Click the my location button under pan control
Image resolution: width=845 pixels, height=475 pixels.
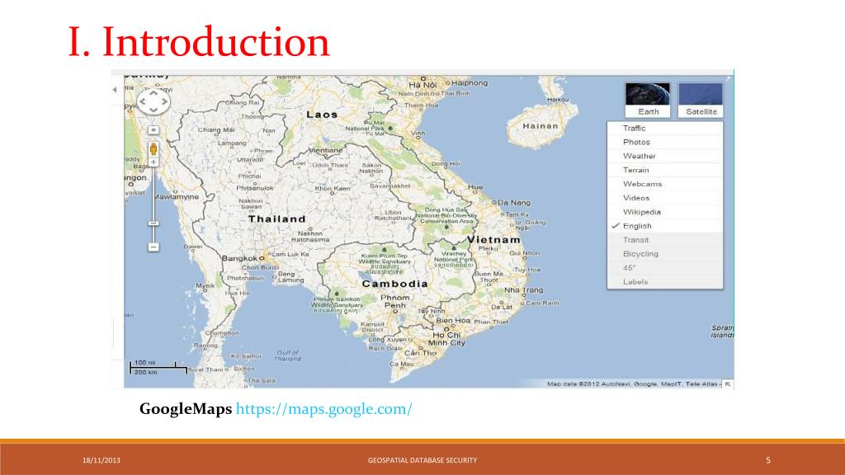153,129
